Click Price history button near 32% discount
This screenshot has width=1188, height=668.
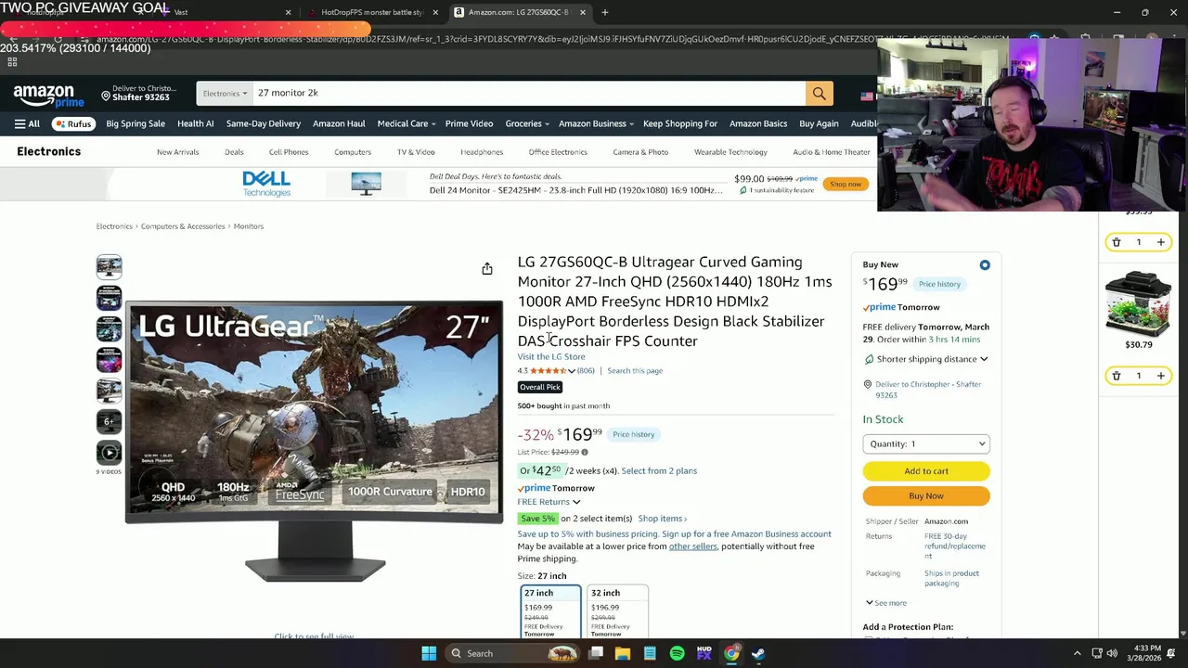pyautogui.click(x=634, y=434)
